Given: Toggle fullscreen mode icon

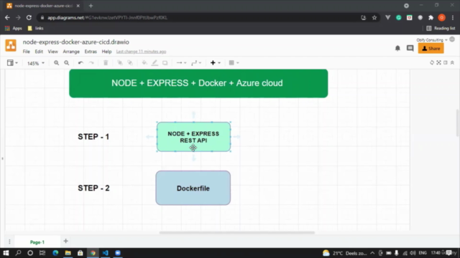Looking at the screenshot, I should tap(438, 62).
